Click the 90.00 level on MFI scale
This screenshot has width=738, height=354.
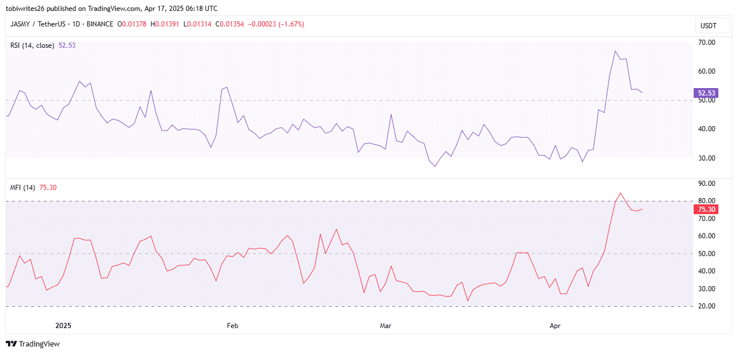click(706, 184)
